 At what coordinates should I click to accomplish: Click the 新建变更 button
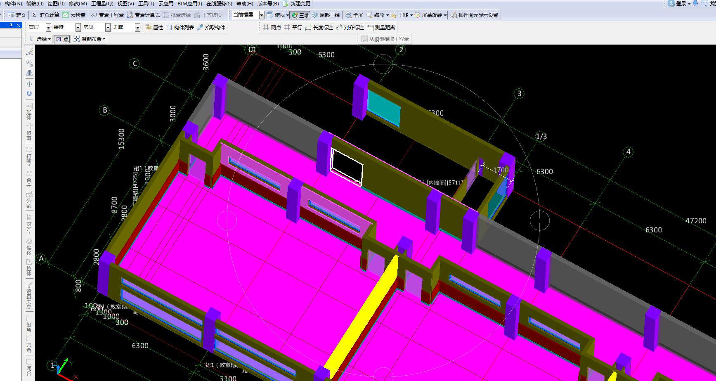pyautogui.click(x=296, y=3)
